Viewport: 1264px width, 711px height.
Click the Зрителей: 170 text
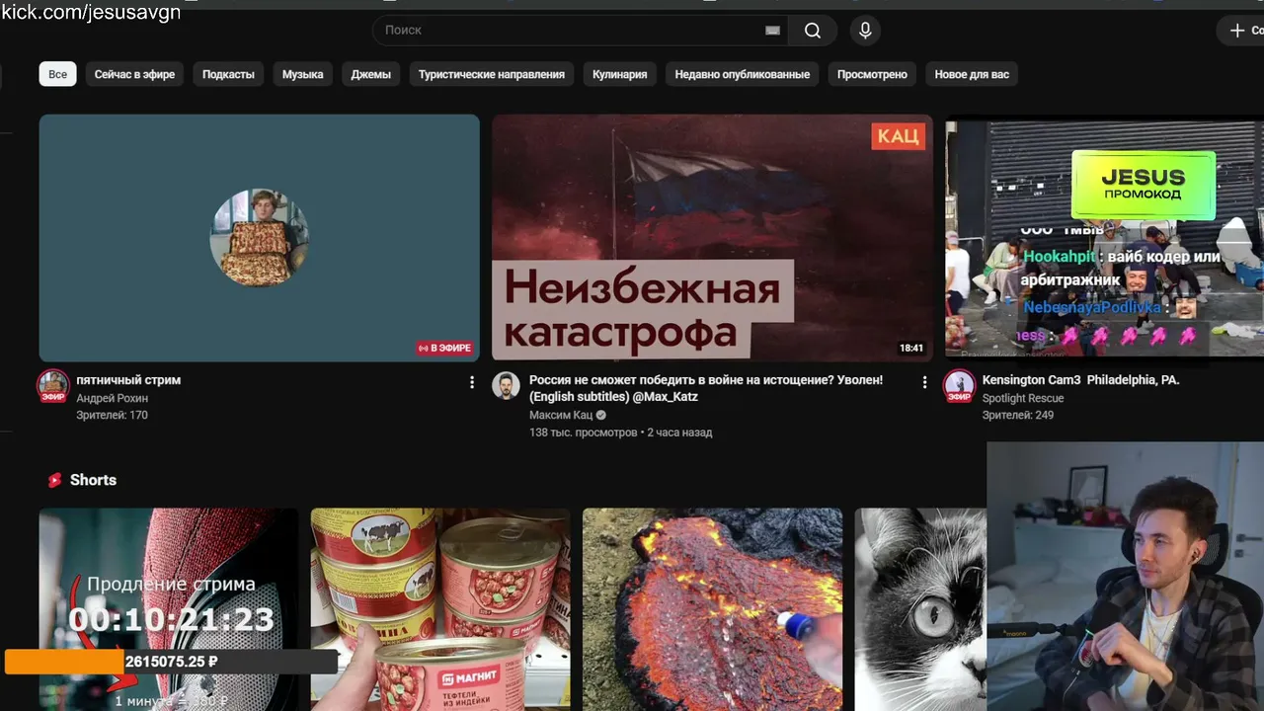tap(112, 415)
